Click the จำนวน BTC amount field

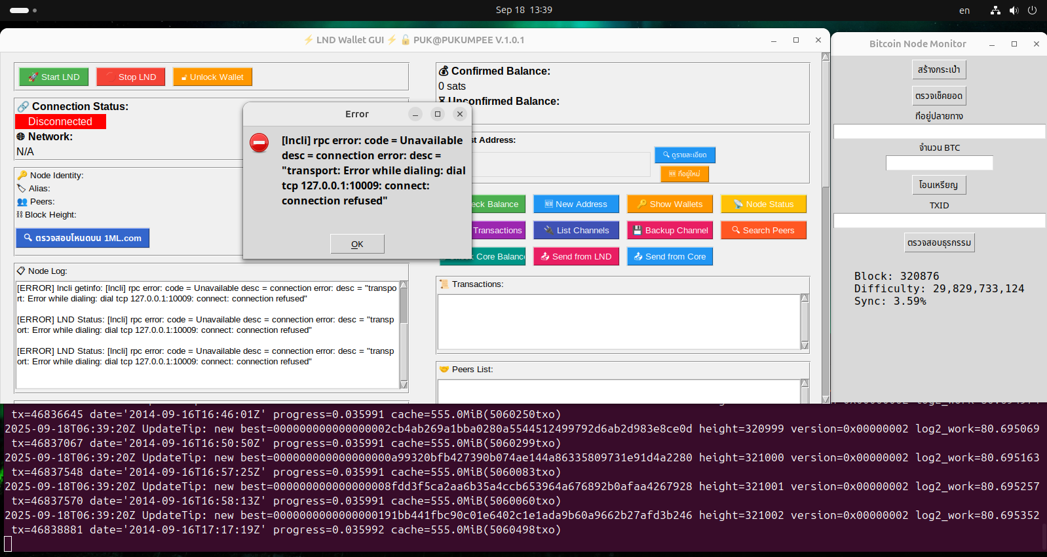pyautogui.click(x=938, y=163)
